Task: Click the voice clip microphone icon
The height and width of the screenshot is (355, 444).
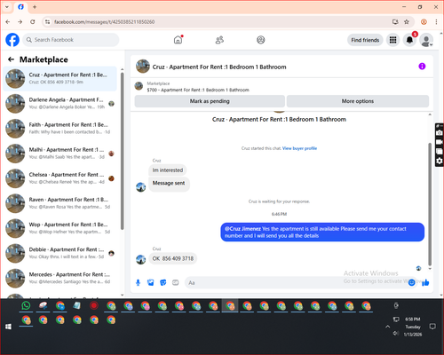Action: click(138, 282)
